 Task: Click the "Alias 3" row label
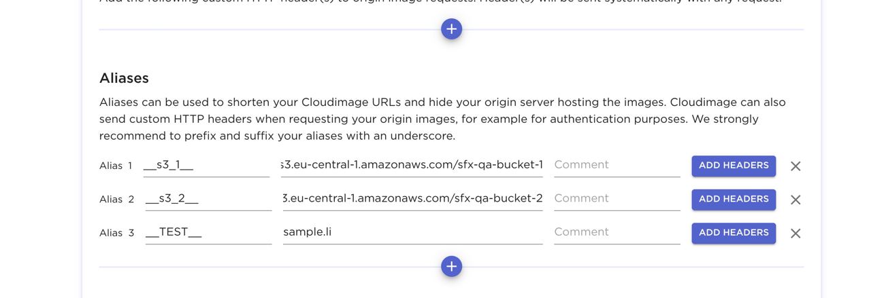click(x=116, y=233)
